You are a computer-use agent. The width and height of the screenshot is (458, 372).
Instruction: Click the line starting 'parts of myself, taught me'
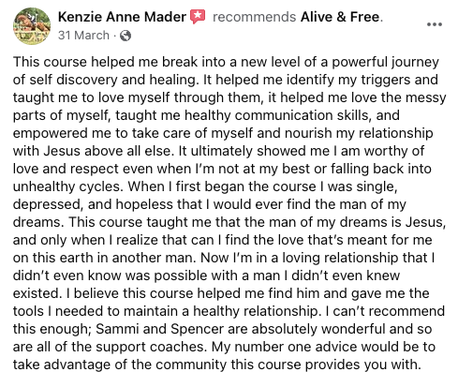coord(206,115)
